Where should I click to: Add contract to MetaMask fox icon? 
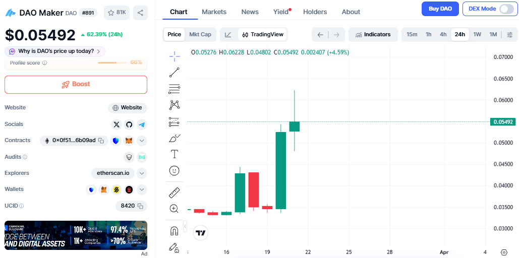tap(130, 141)
